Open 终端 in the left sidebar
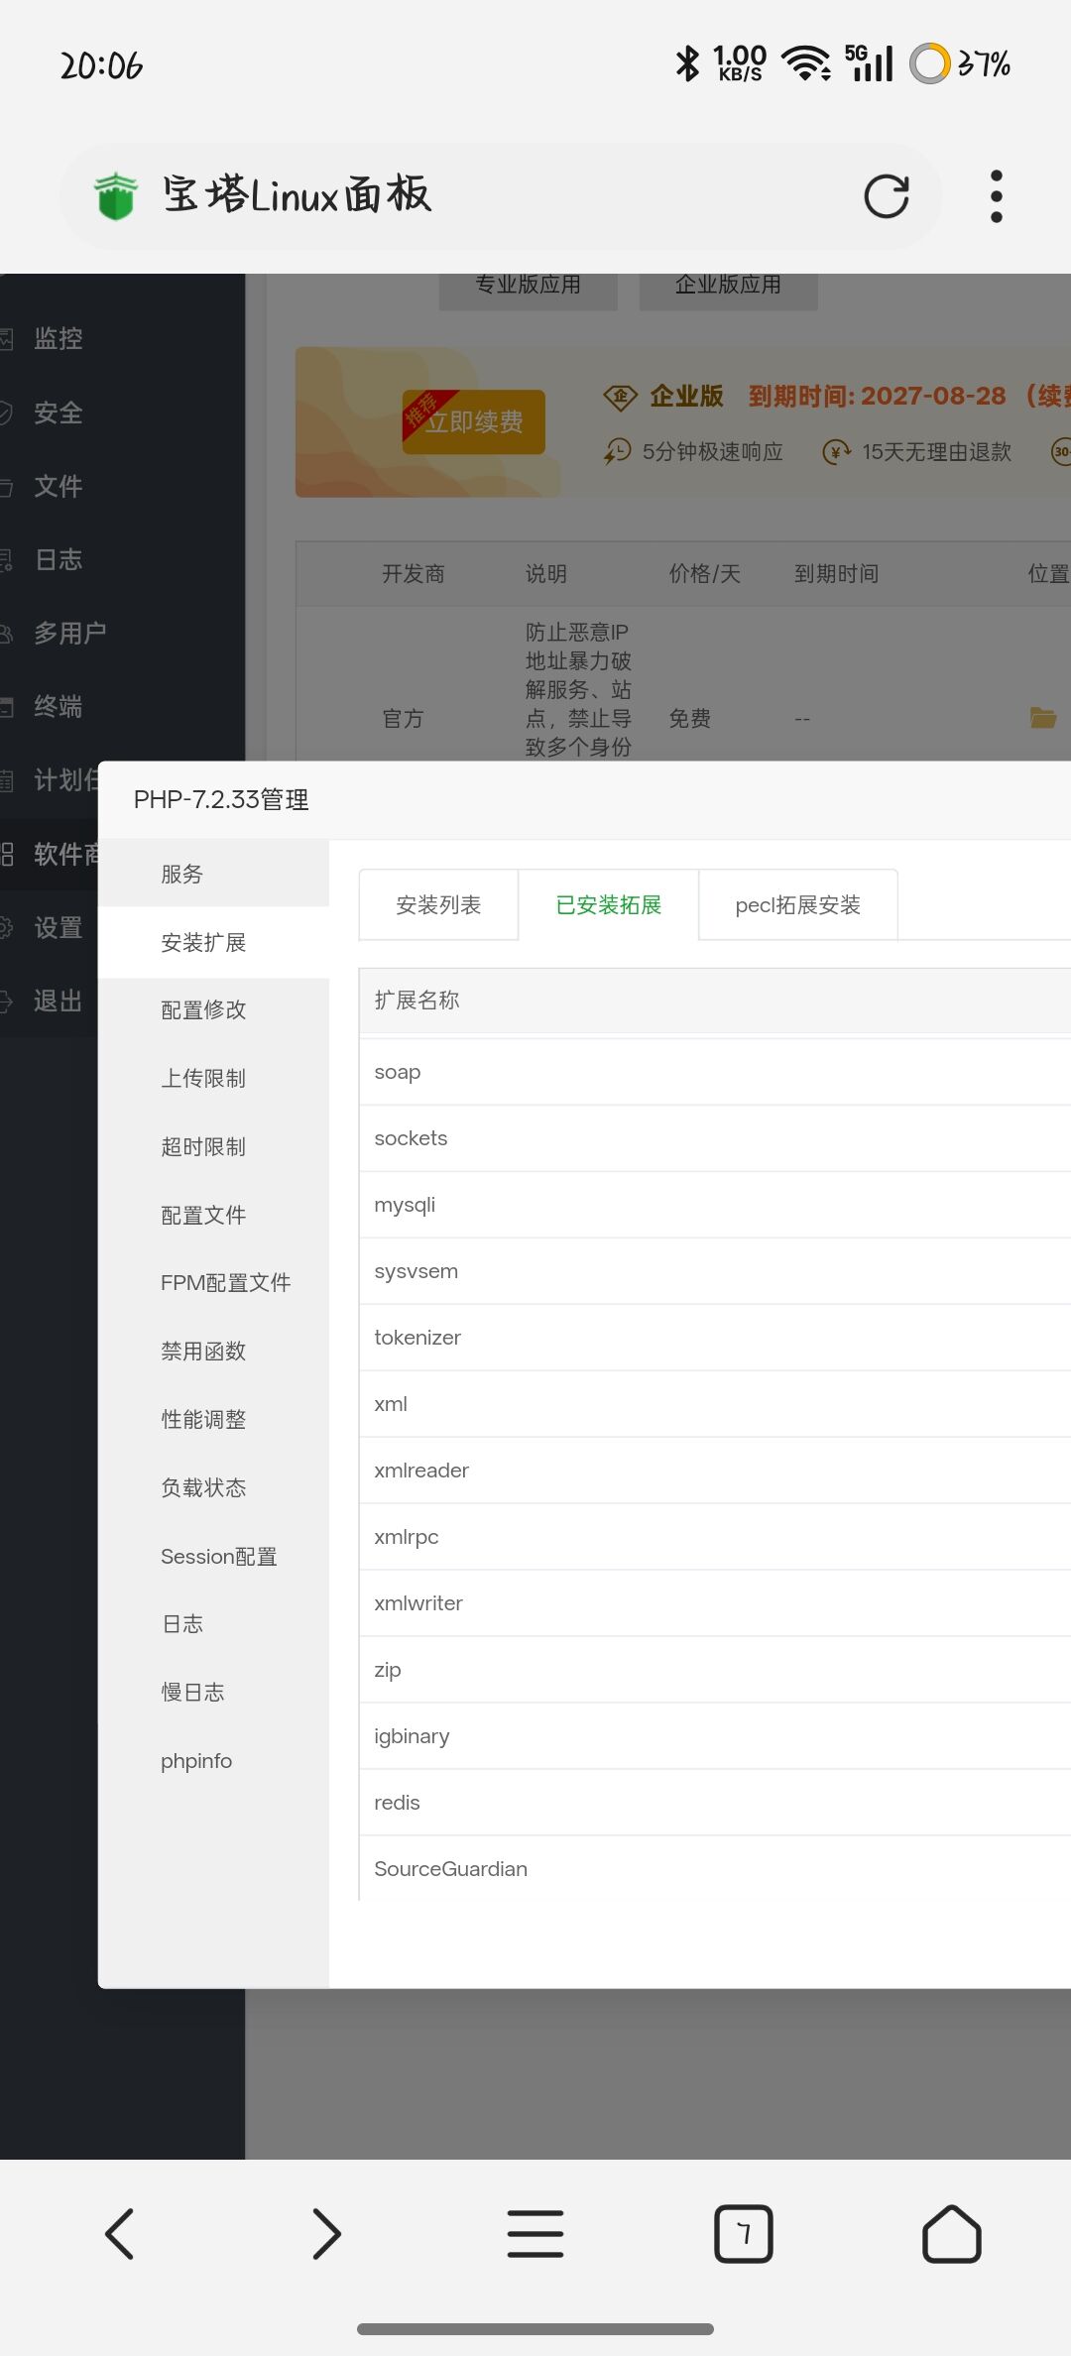Viewport: 1071px width, 2356px height. click(x=59, y=706)
